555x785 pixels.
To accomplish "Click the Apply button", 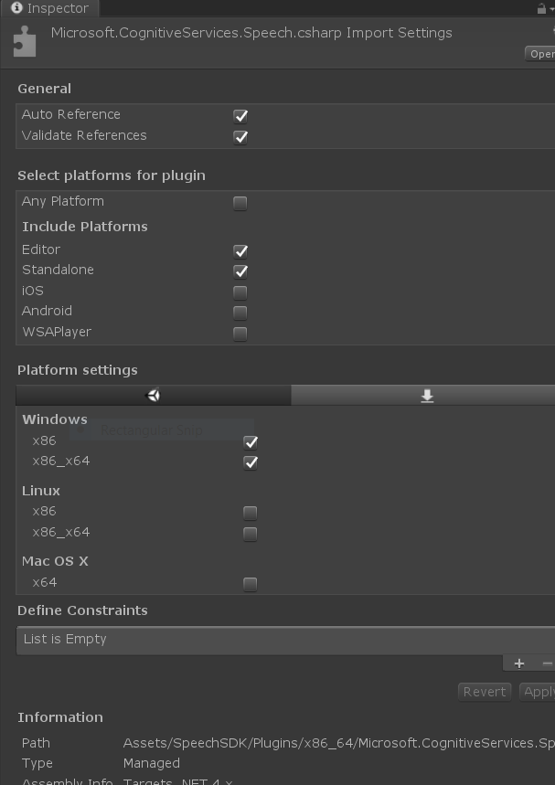I will (x=538, y=692).
